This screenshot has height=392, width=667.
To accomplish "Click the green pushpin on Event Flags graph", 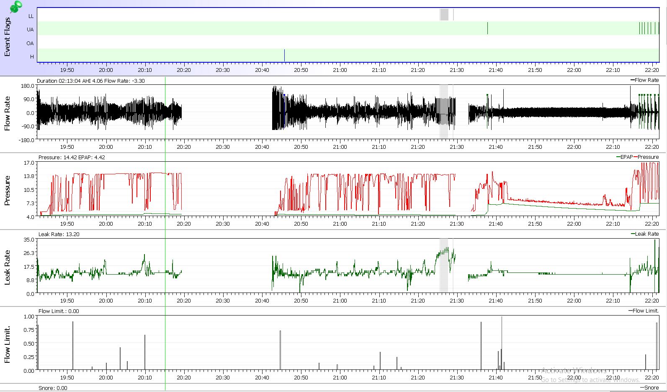I will (16, 6).
